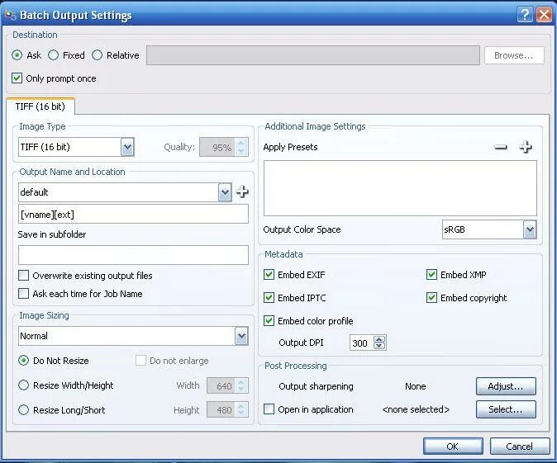
Task: Click the Save in subfolder text field
Action: click(133, 255)
